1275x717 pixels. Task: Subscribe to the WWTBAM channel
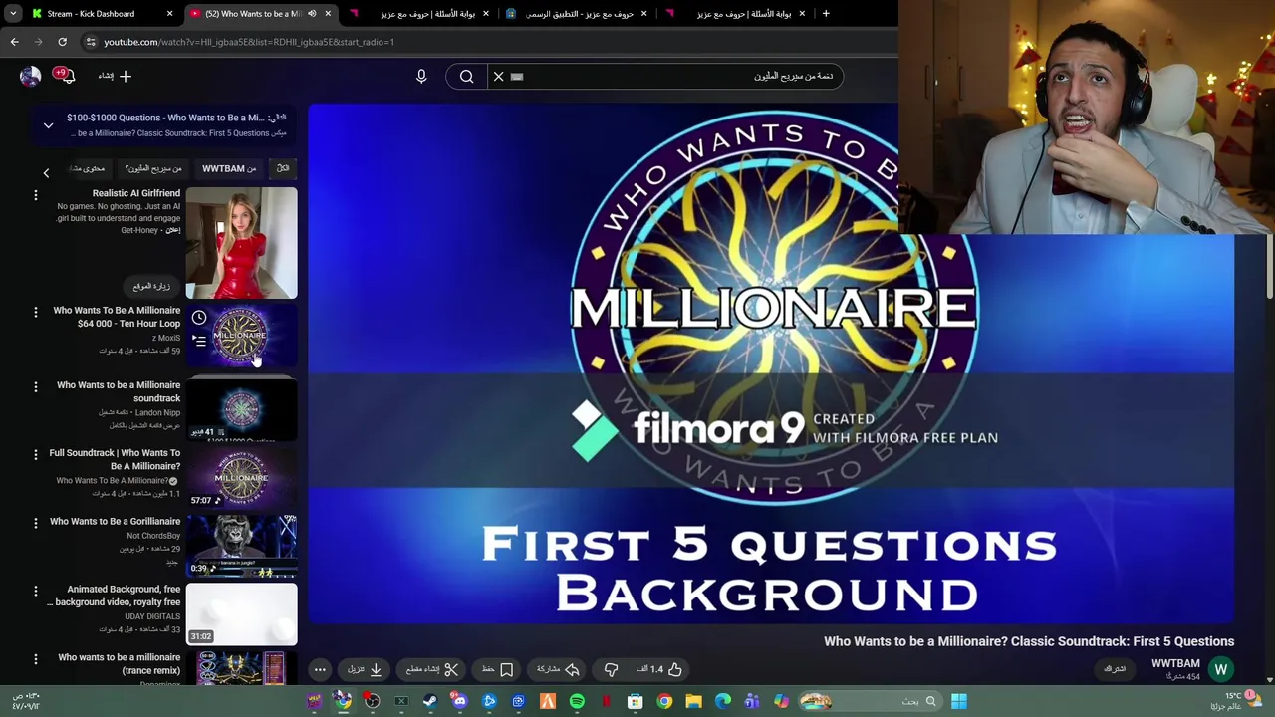tap(1115, 669)
